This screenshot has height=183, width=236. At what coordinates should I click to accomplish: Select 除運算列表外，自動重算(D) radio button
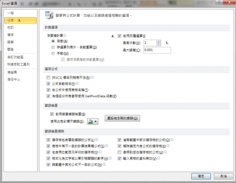53,47
